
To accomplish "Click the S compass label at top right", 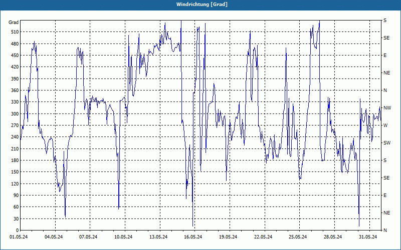I will [385, 20].
